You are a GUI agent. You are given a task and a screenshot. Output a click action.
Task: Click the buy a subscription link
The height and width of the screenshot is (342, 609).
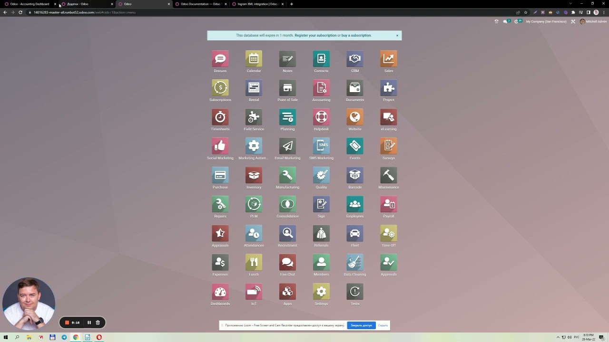[356, 35]
